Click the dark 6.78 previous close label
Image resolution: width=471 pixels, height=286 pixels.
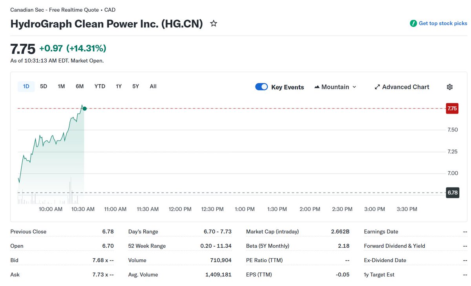(x=452, y=192)
